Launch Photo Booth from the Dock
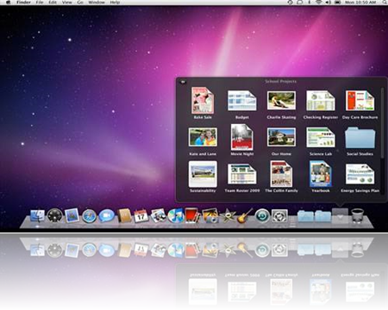 [x=192, y=215]
